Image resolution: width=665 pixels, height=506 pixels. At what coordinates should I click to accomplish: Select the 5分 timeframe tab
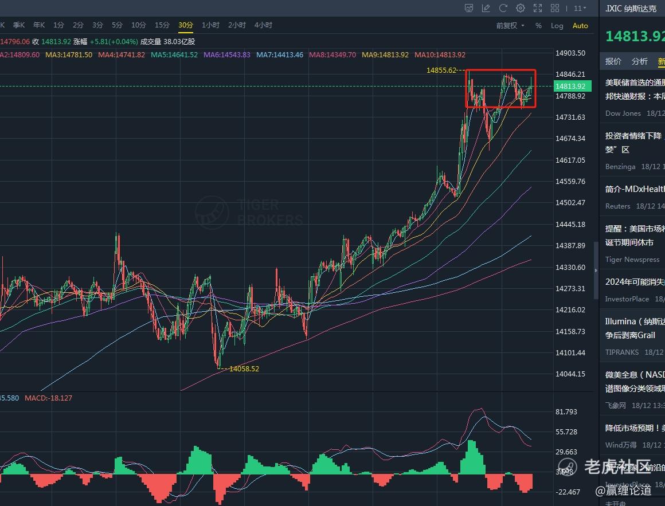[x=117, y=25]
